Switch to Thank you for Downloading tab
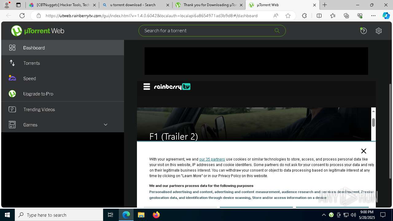This screenshot has height=221, width=393. pyautogui.click(x=209, y=5)
